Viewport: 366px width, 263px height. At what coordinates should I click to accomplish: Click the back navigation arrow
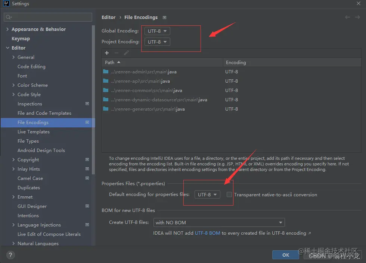347,17
